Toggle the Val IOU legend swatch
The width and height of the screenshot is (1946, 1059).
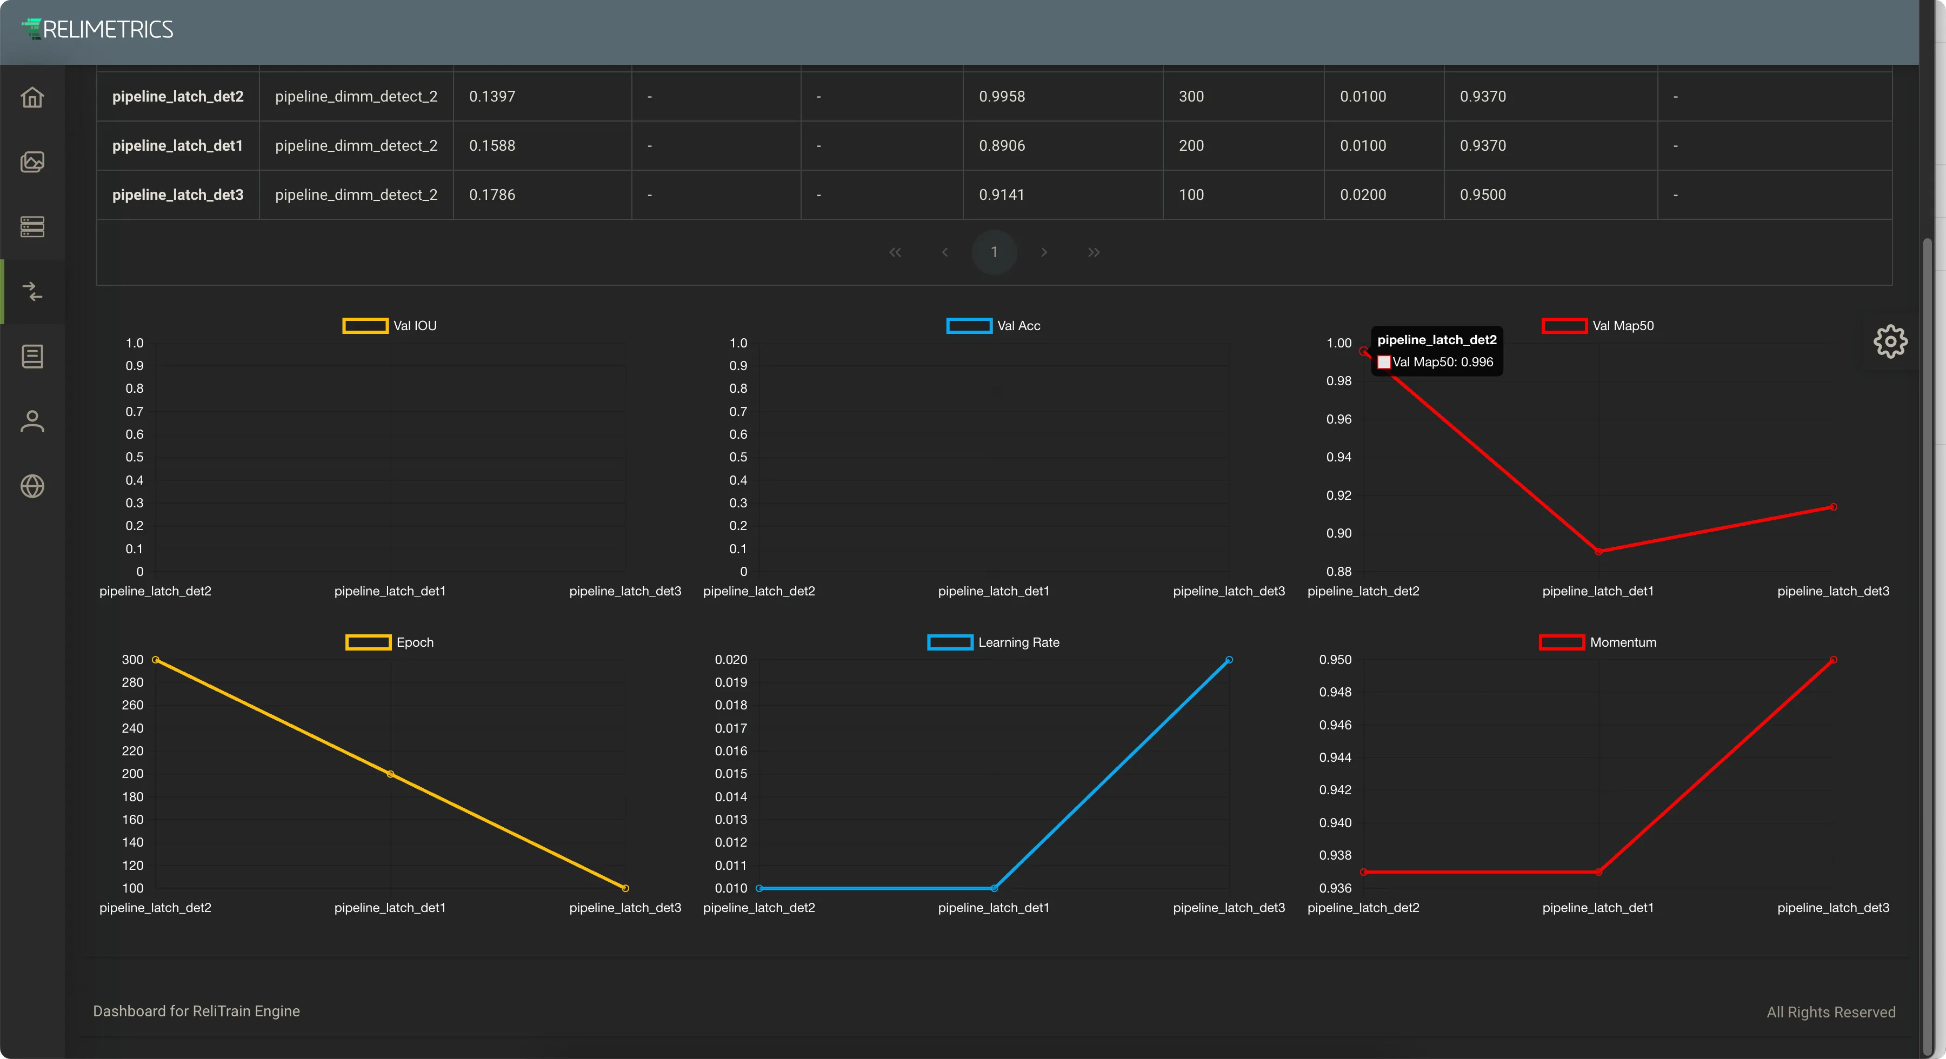(365, 326)
